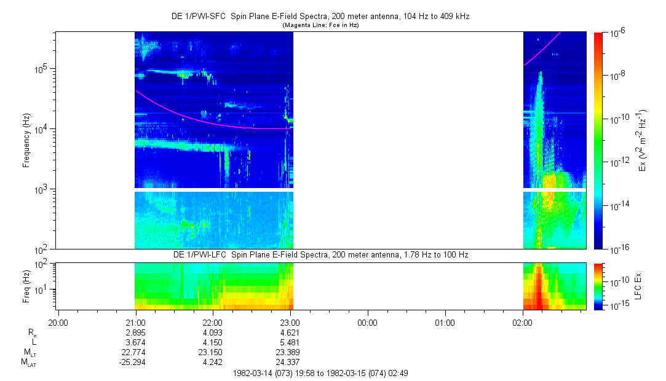Select the 22:00 time axis tick label
The image size is (666, 381).
click(213, 321)
